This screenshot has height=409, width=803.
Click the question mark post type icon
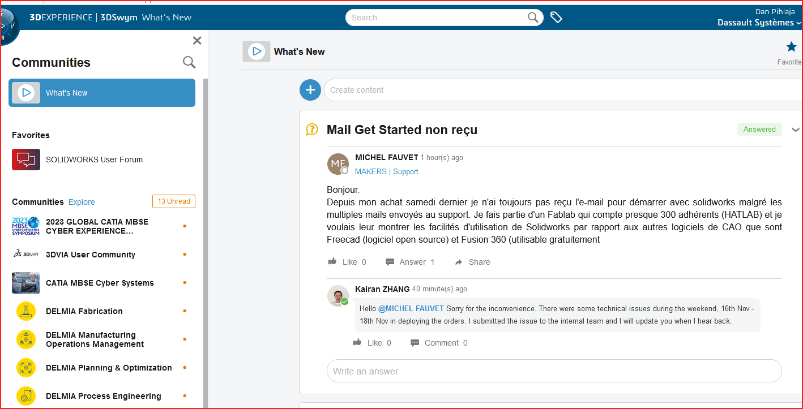pos(312,130)
